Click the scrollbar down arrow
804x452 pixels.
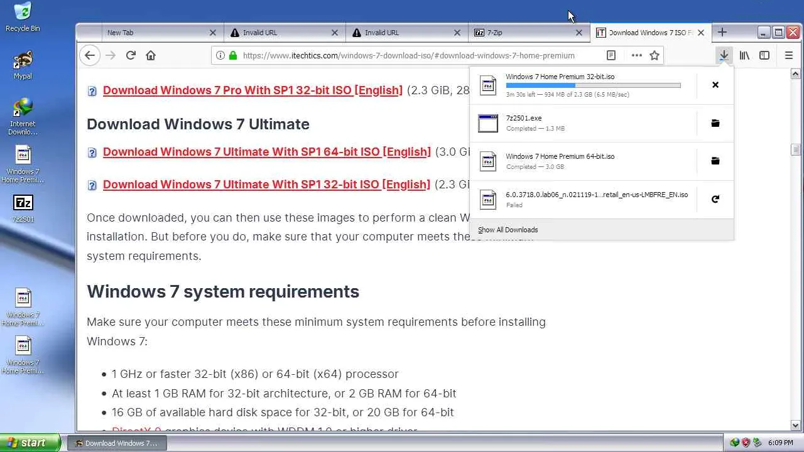click(x=795, y=426)
